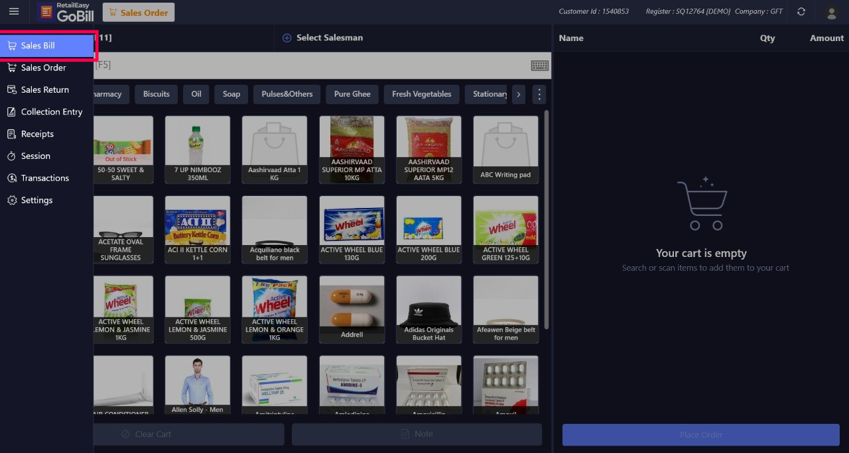The width and height of the screenshot is (849, 453).
Task: Click the Name column header
Action: [571, 38]
